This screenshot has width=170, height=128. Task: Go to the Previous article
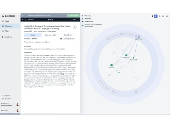click(30, 19)
